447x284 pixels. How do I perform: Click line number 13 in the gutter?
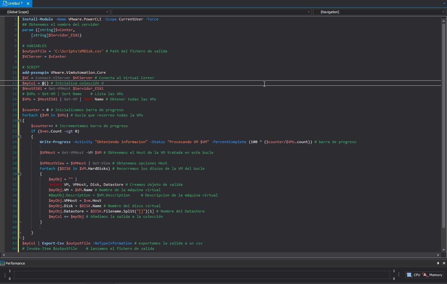[x=14, y=83]
